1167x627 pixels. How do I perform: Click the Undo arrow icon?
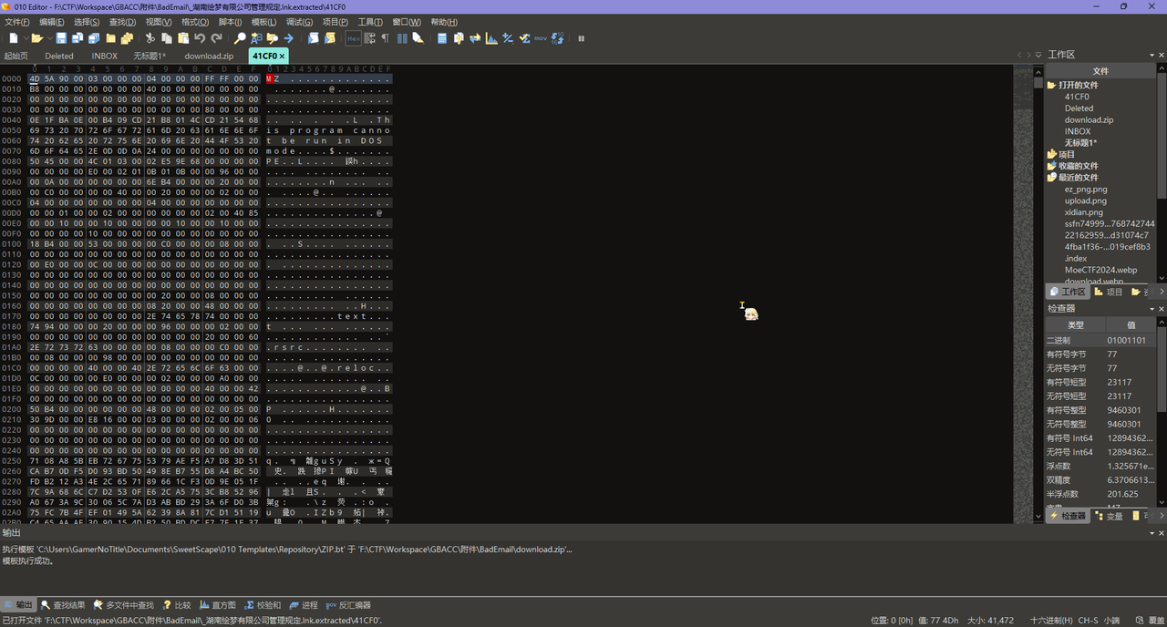[200, 38]
